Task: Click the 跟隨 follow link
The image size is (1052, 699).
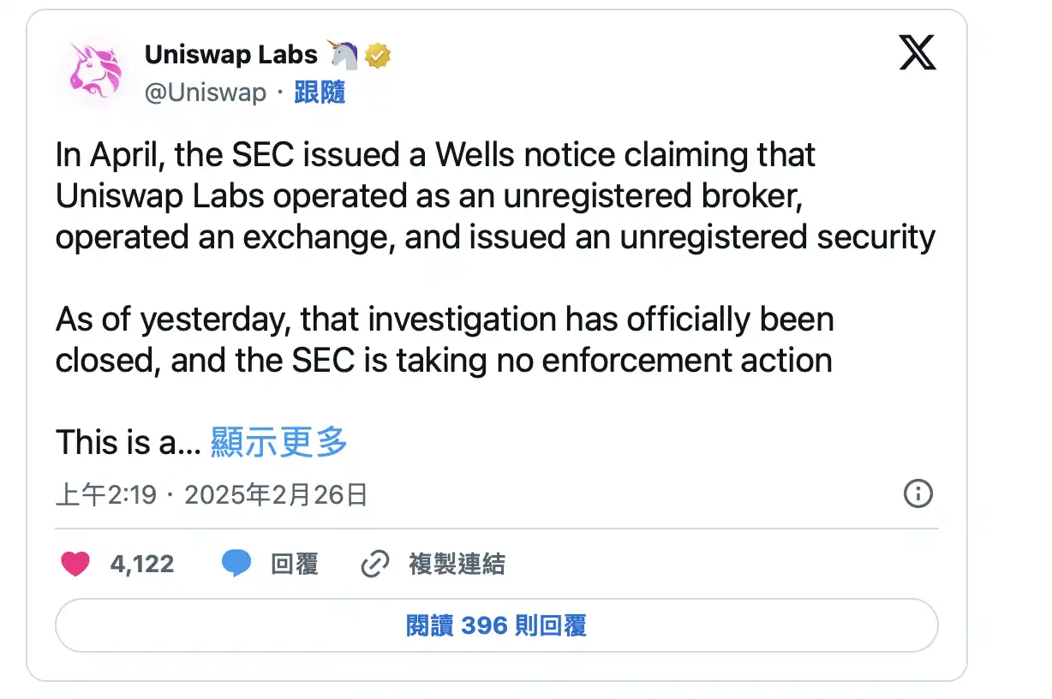Action: (320, 93)
